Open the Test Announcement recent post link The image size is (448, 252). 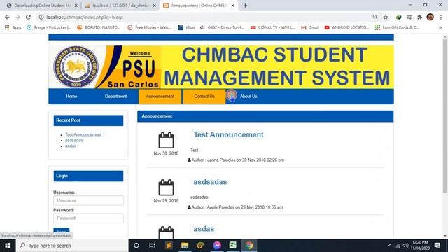pyautogui.click(x=83, y=134)
